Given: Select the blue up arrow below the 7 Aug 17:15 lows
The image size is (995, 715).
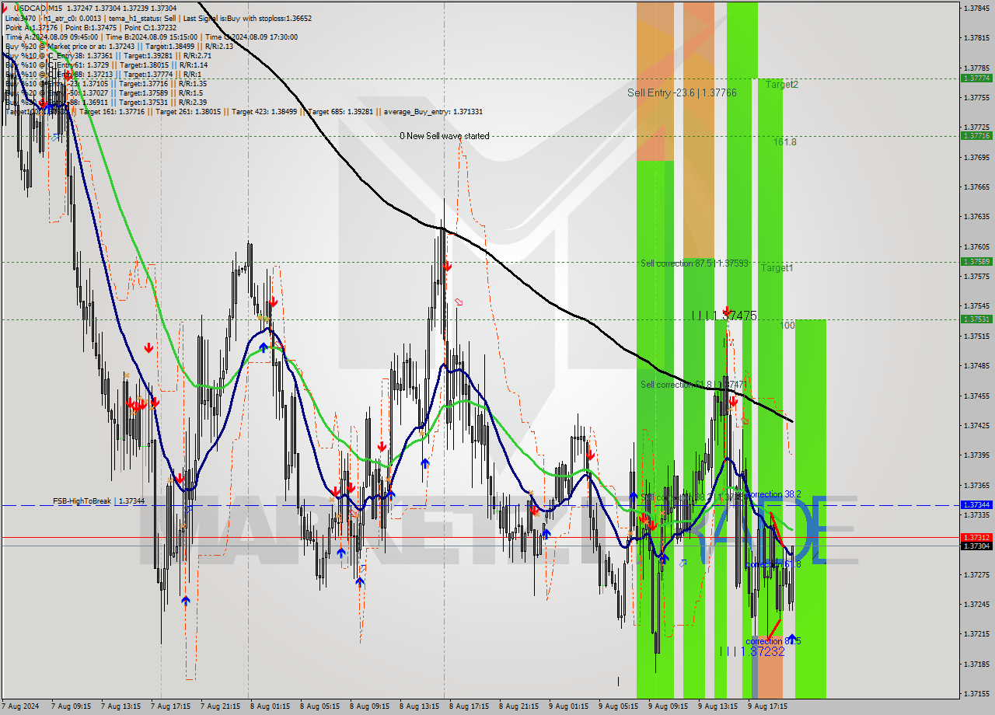Looking at the screenshot, I should (185, 598).
